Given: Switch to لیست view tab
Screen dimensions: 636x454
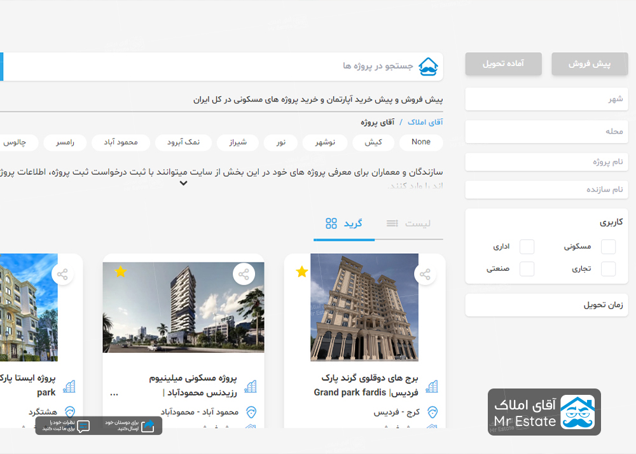Looking at the screenshot, I should point(409,224).
